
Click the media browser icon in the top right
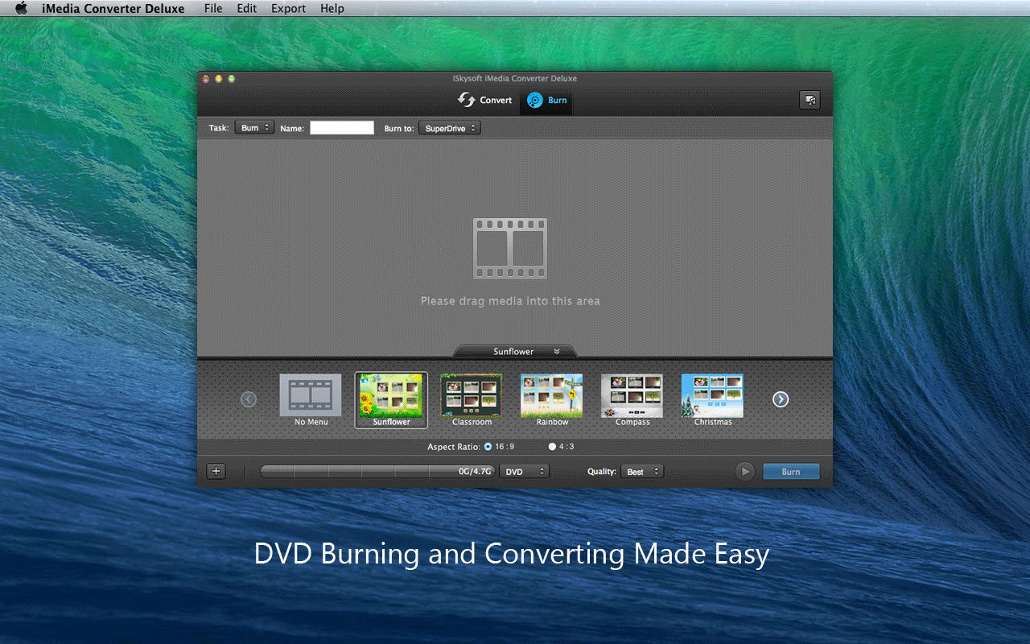810,100
